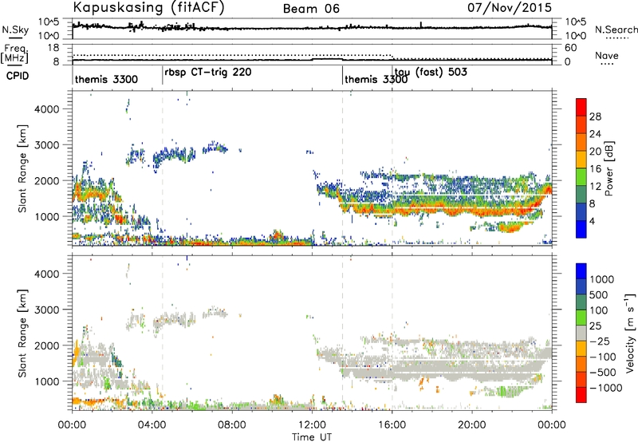Click the gray segment of velocity color bar
The width and height of the screenshot is (638, 442).
581,333
